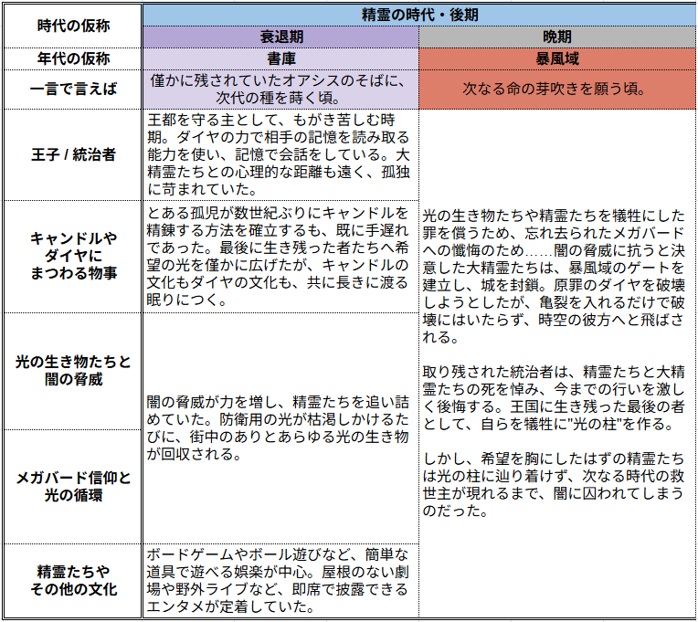Screen dimensions: 698x622
Task: Click the cell beginning ボードゲームやボール遊び
Action: pyautogui.click(x=280, y=580)
